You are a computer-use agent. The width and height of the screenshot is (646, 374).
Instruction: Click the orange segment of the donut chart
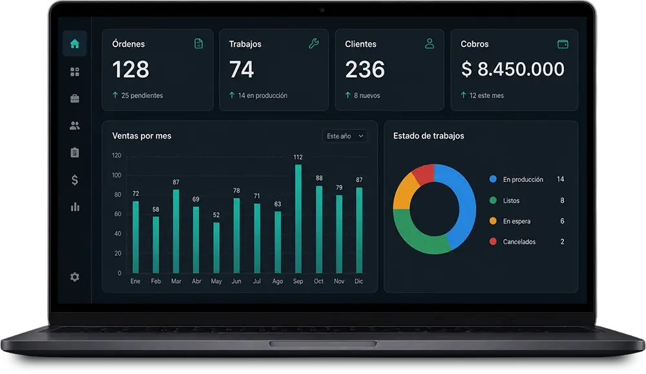point(404,192)
